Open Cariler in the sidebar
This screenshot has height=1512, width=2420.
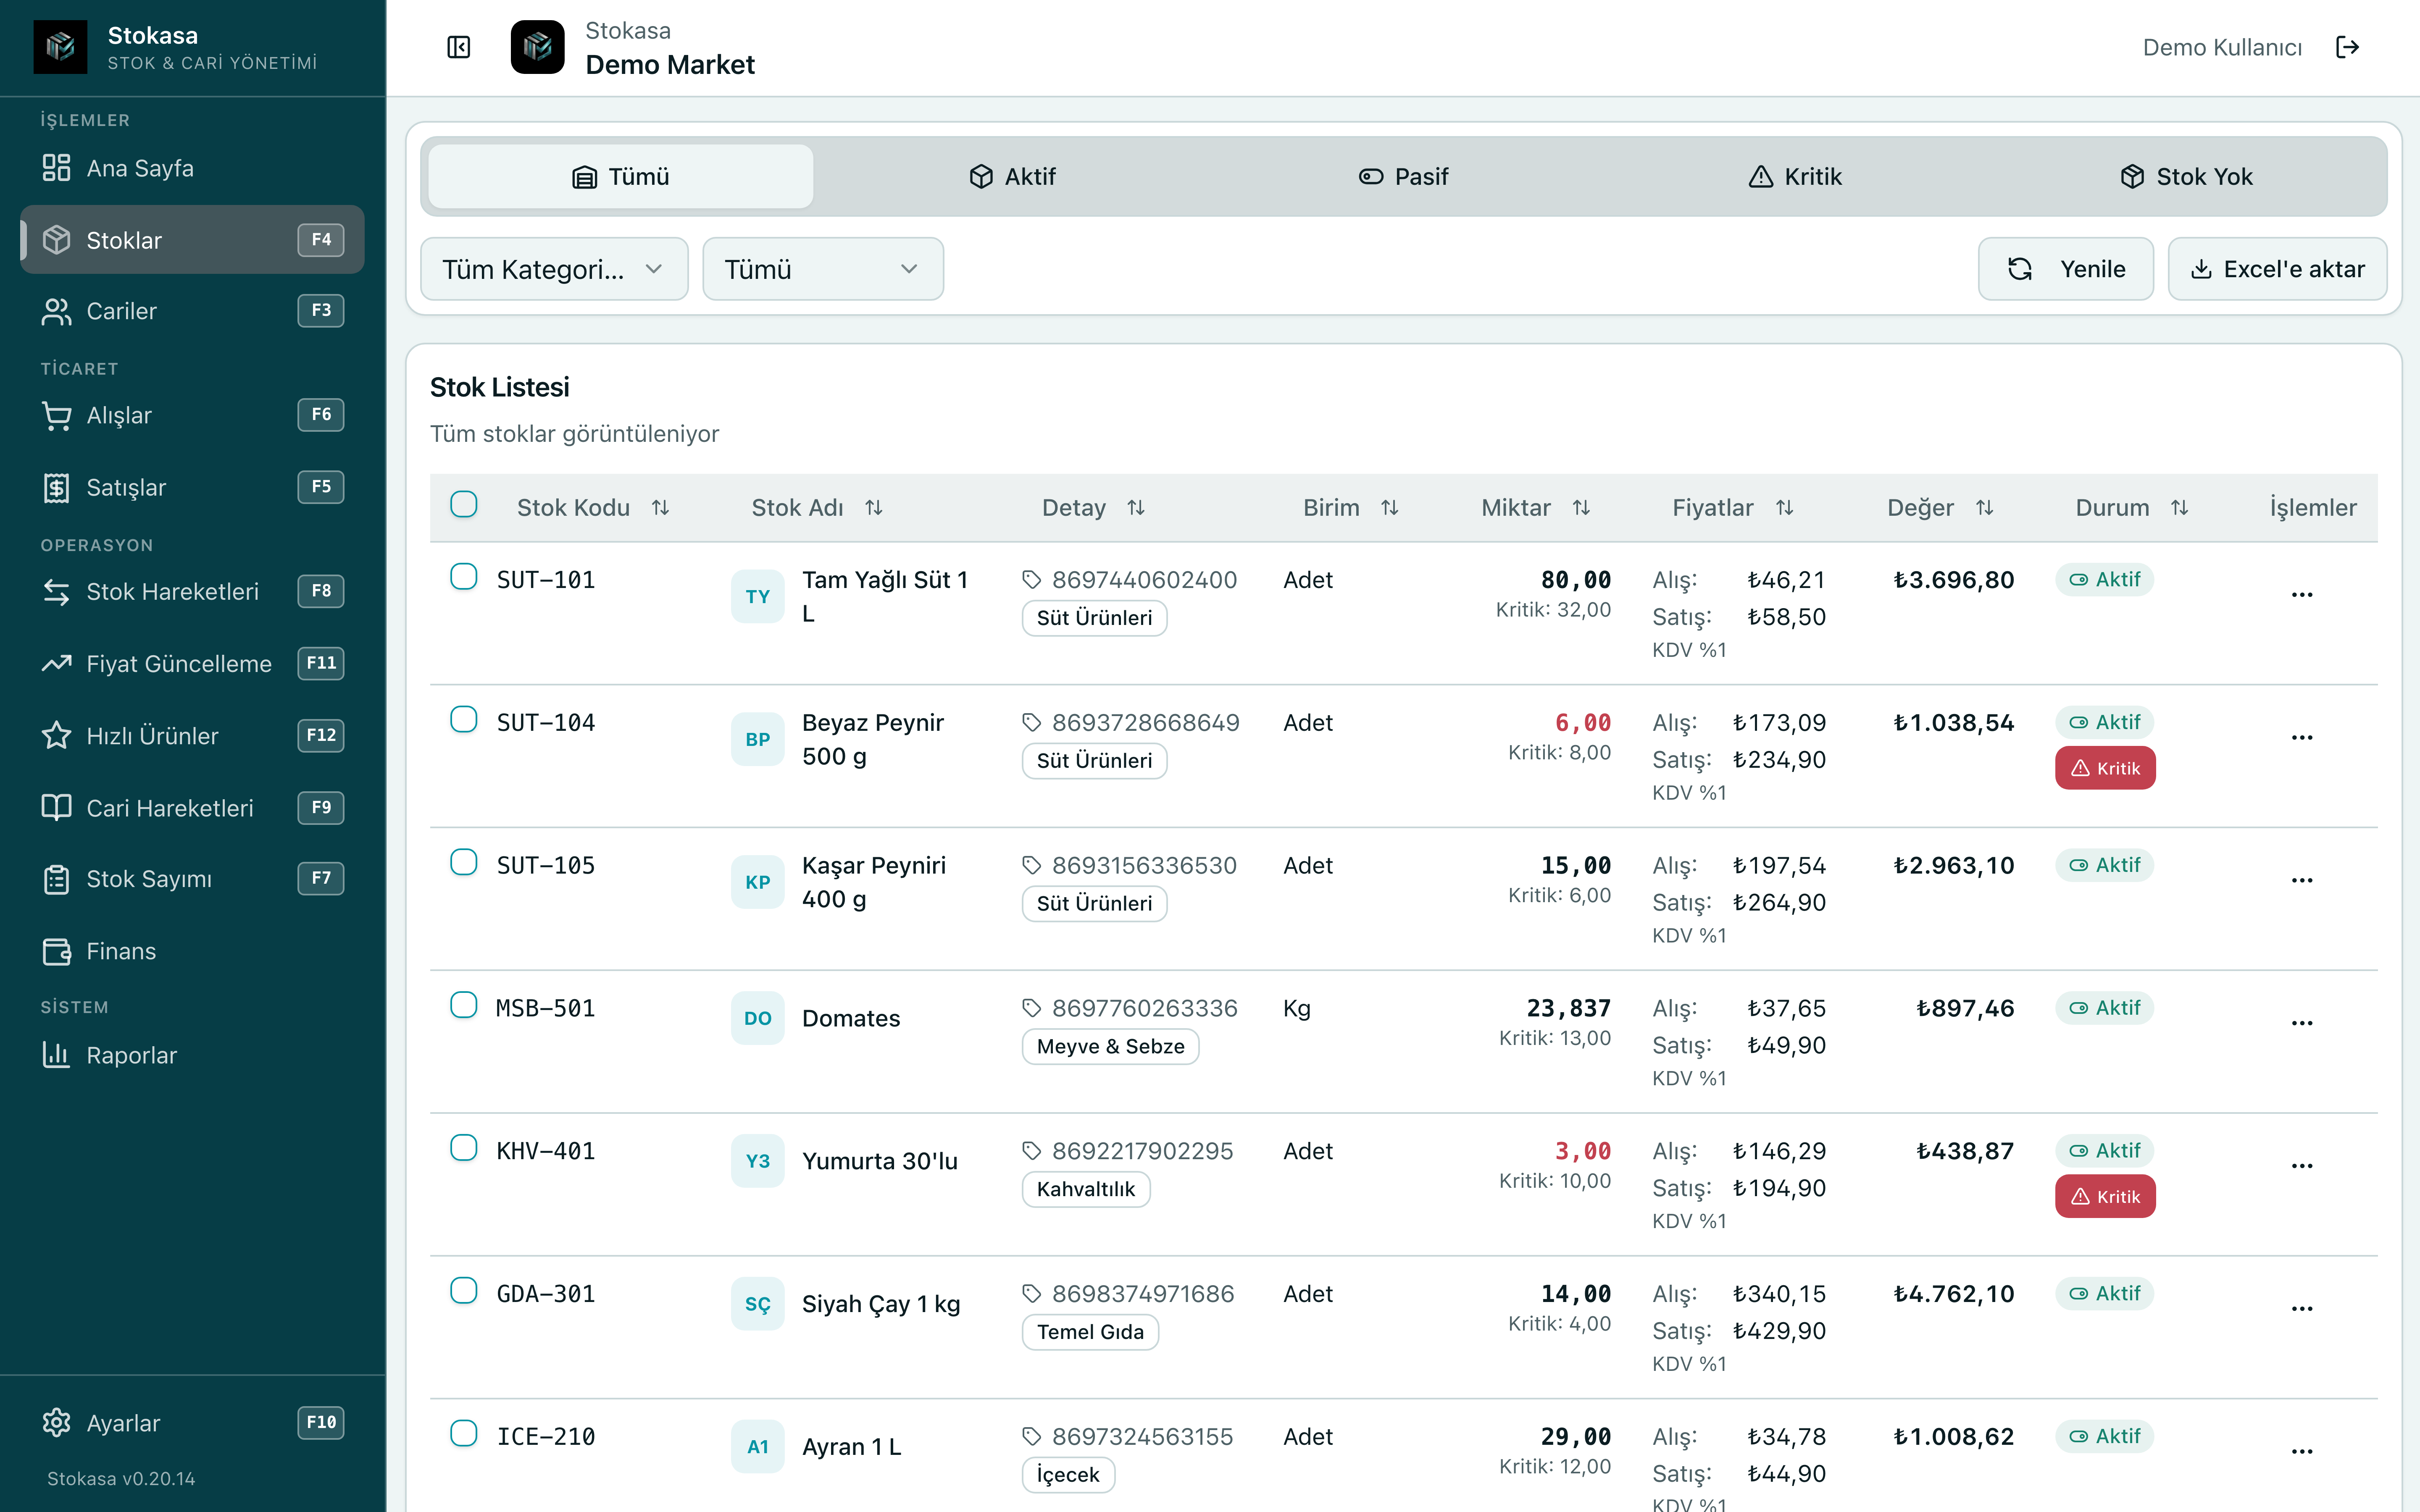192,311
